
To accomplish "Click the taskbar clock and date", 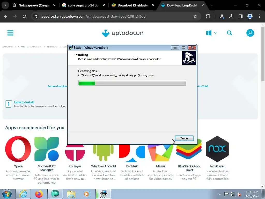I will coord(252,194).
